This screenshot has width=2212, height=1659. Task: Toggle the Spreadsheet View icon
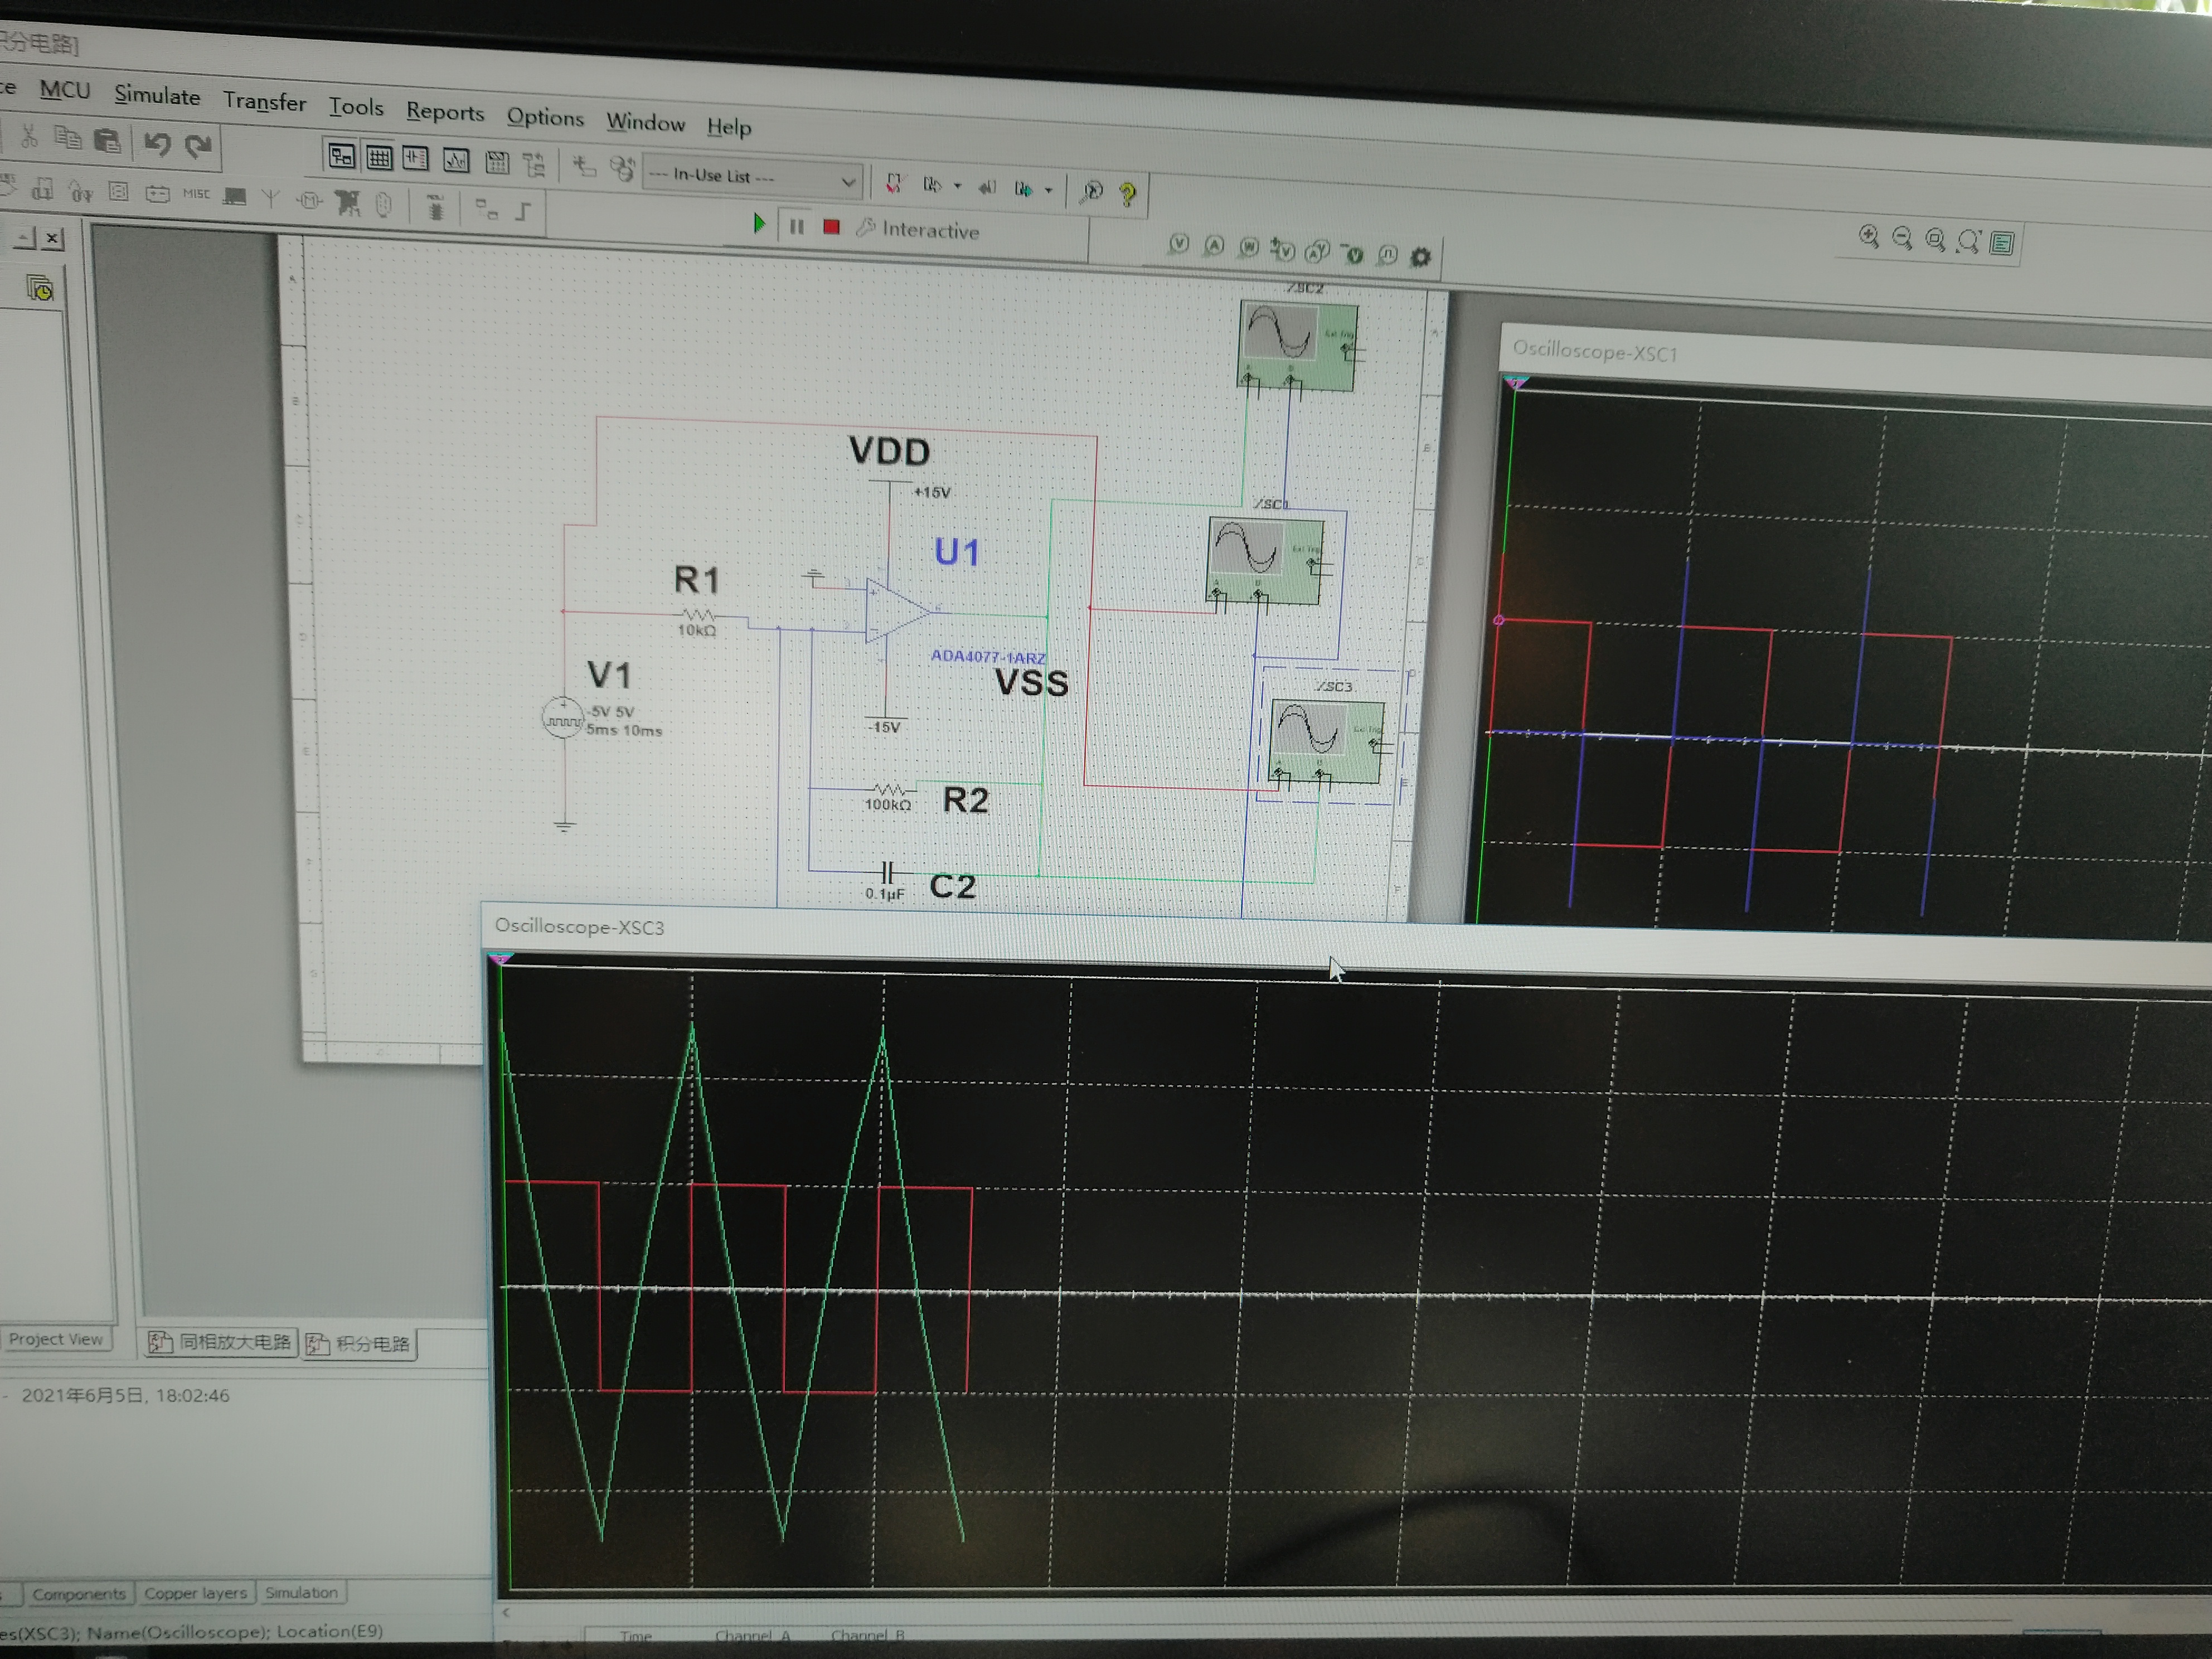tap(379, 157)
